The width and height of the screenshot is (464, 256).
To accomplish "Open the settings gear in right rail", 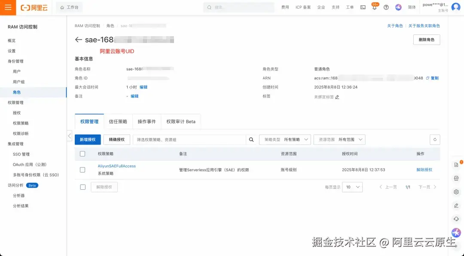I will click(x=456, y=192).
